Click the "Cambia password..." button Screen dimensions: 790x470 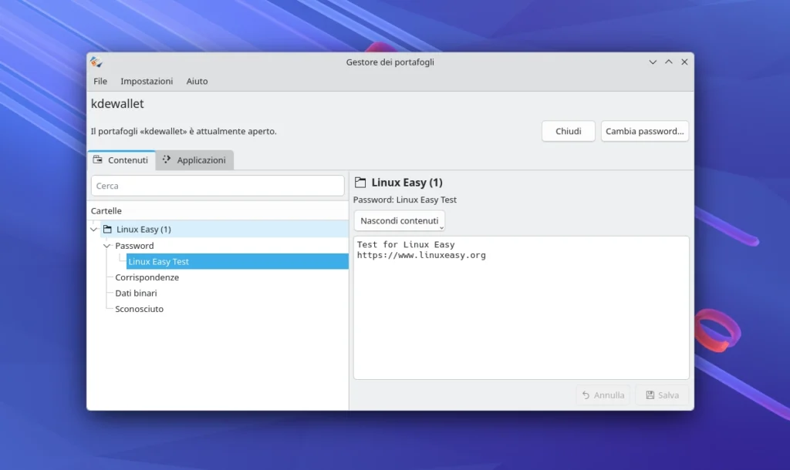[644, 131]
